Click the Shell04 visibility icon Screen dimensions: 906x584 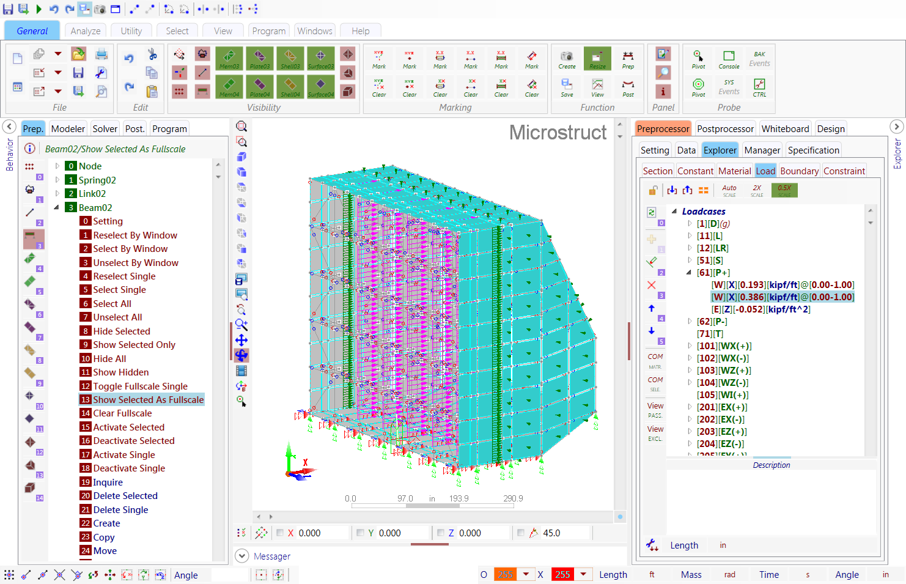(290, 87)
